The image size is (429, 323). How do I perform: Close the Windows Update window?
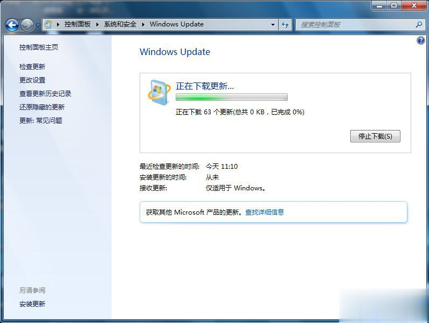(414, 5)
